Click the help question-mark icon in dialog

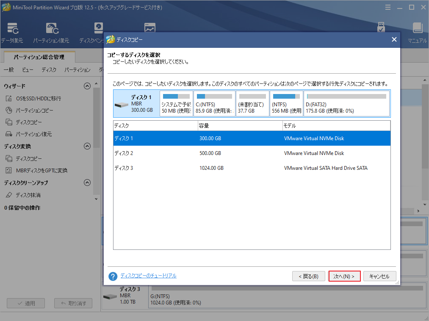113,276
